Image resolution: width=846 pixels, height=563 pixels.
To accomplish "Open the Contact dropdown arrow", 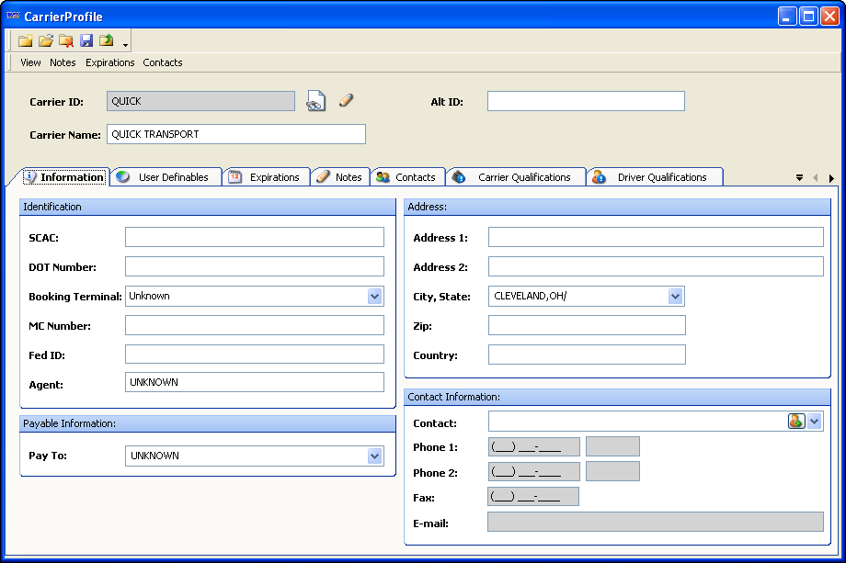I will pos(815,421).
